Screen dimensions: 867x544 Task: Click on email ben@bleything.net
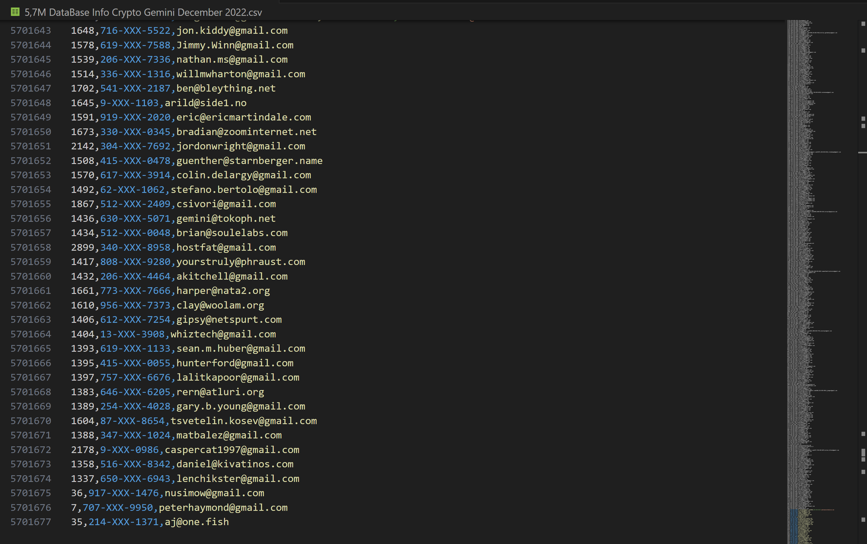tap(226, 88)
